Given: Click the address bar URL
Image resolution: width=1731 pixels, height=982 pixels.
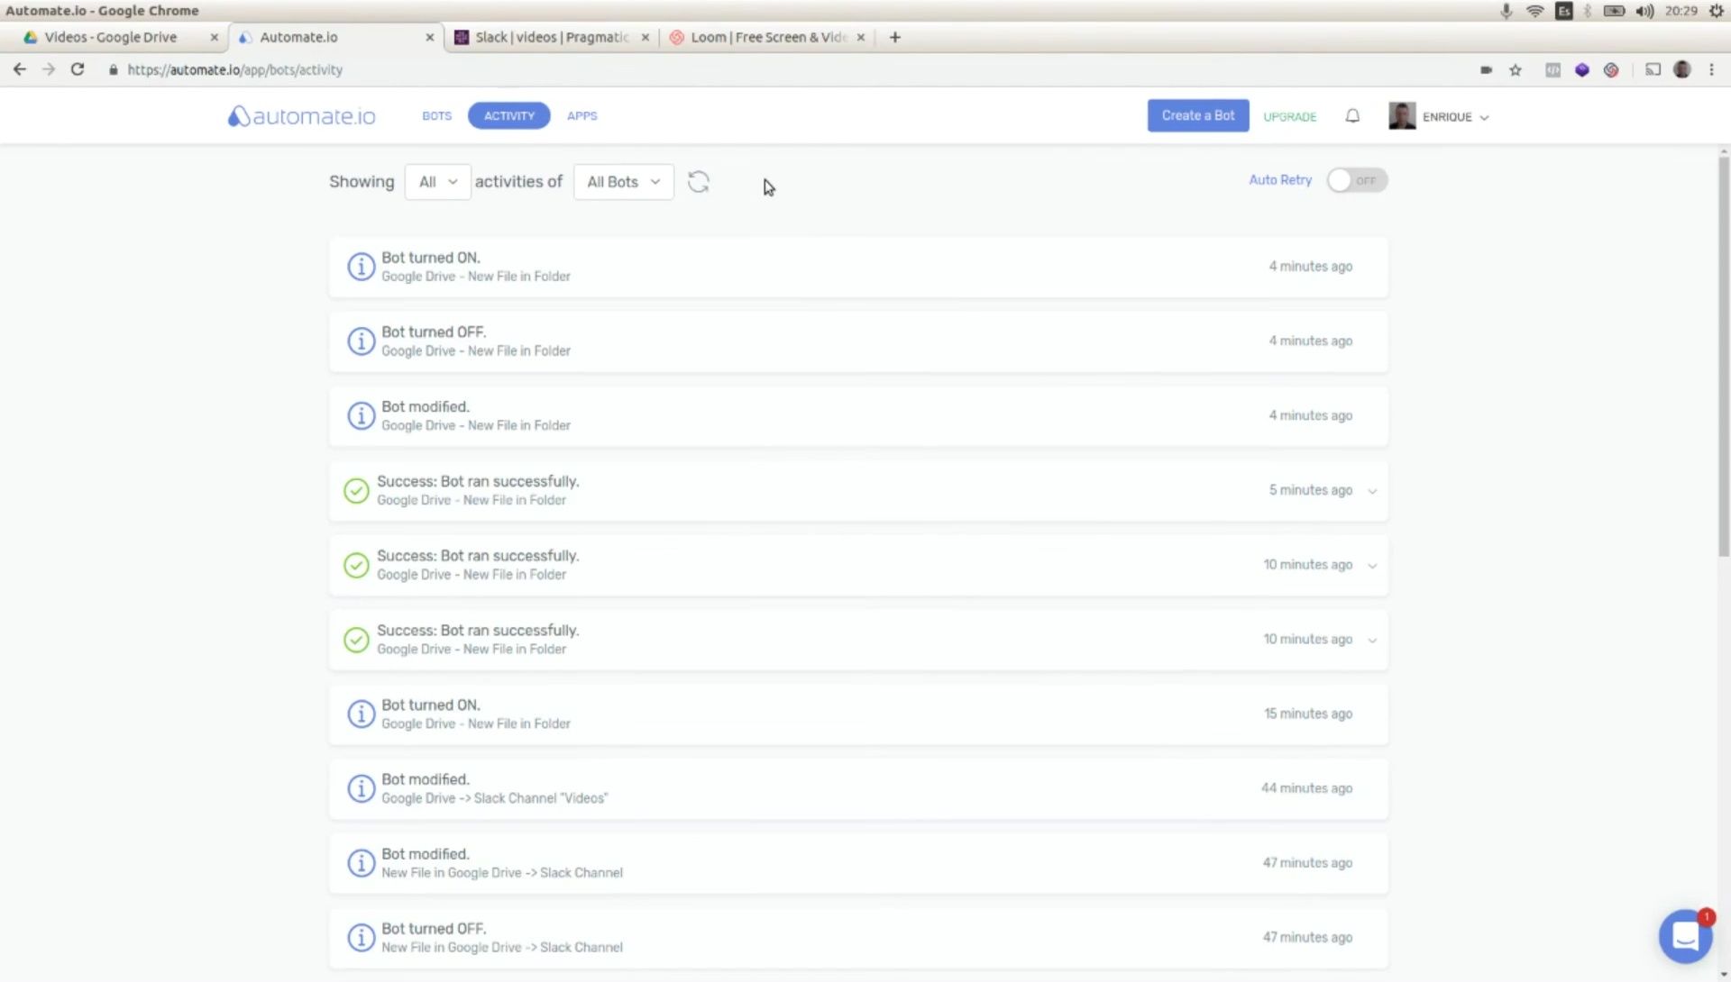Looking at the screenshot, I should click(234, 70).
